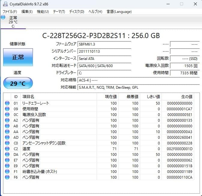
Task: Open the 編集(E) menu
Action: pos(27,12)
